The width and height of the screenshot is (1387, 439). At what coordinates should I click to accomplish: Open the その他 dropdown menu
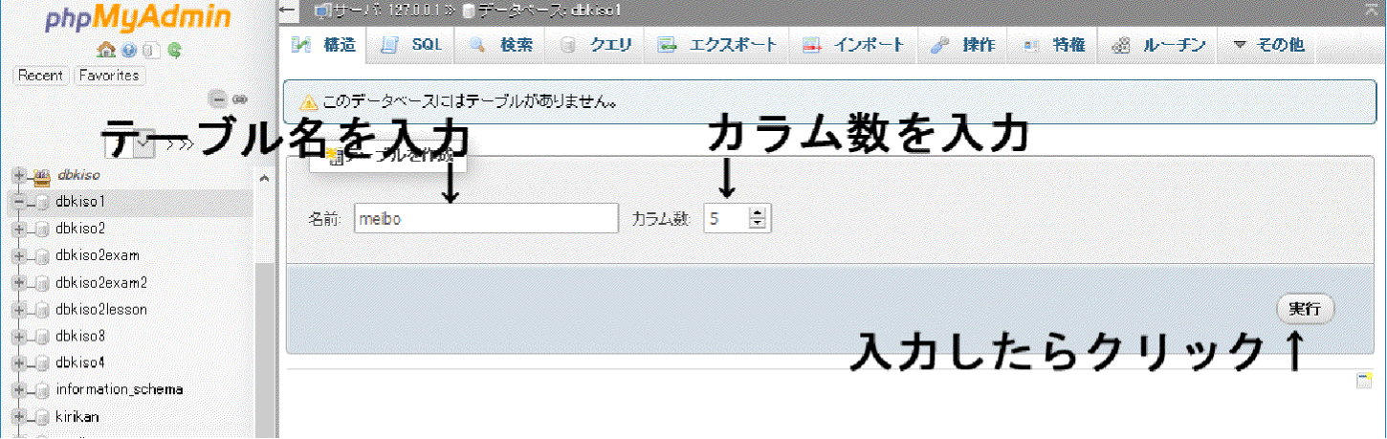pos(1267,45)
